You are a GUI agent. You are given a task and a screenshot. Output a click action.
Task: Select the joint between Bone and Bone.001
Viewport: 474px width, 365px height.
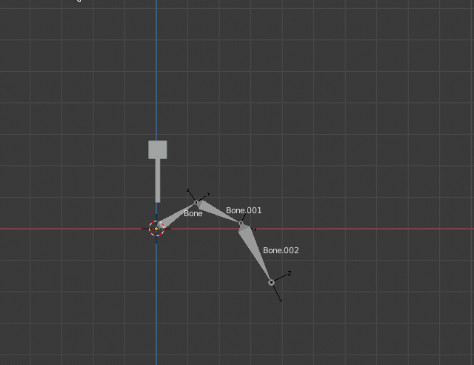[196, 202]
